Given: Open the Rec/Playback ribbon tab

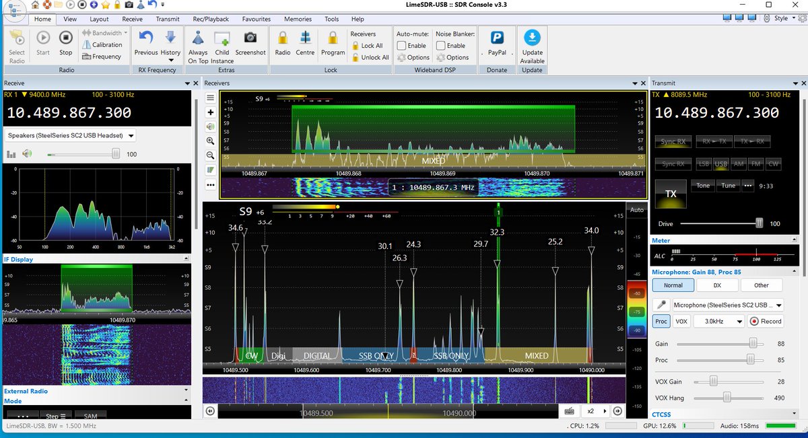Looking at the screenshot, I should 211,20.
